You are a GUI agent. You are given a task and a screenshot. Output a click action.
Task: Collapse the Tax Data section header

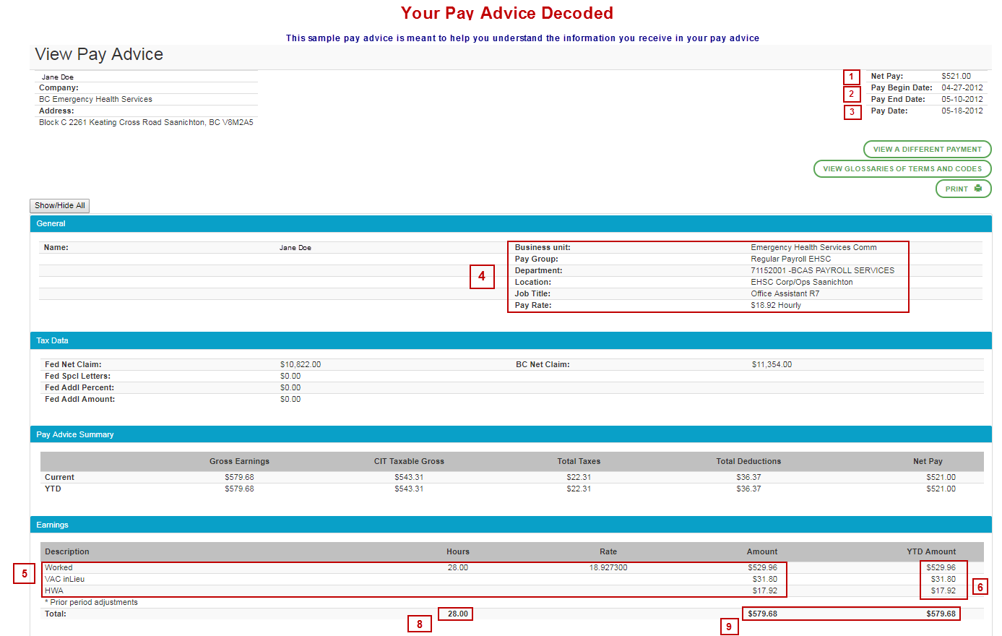point(52,341)
